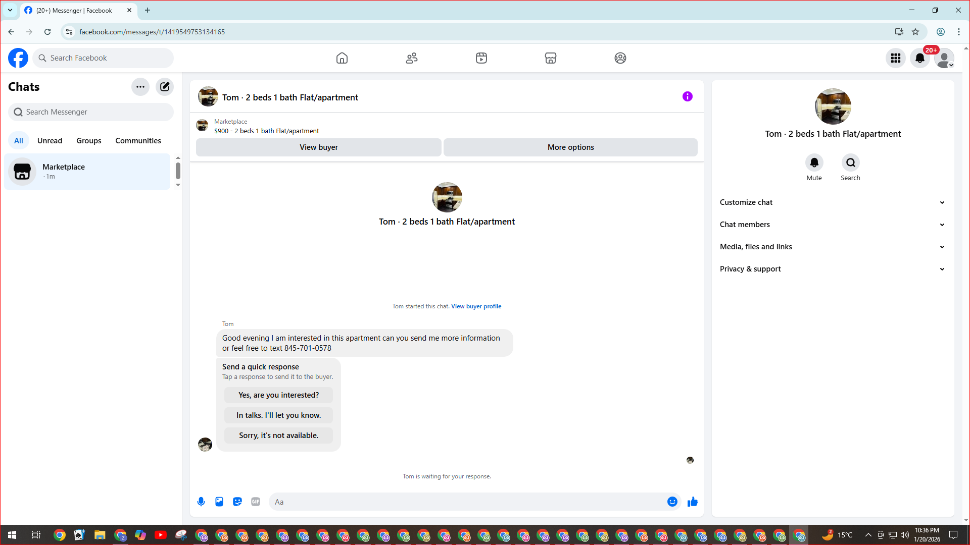Viewport: 970px width, 545px height.
Task: Open the taskbar clock and date
Action: click(x=927, y=535)
